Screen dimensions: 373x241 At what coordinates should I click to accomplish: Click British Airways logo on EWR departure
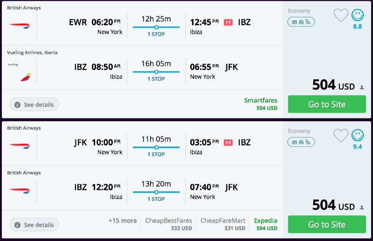[x=20, y=25]
